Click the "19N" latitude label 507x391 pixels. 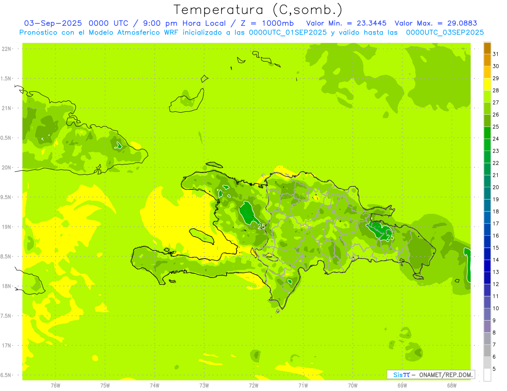click(6, 227)
